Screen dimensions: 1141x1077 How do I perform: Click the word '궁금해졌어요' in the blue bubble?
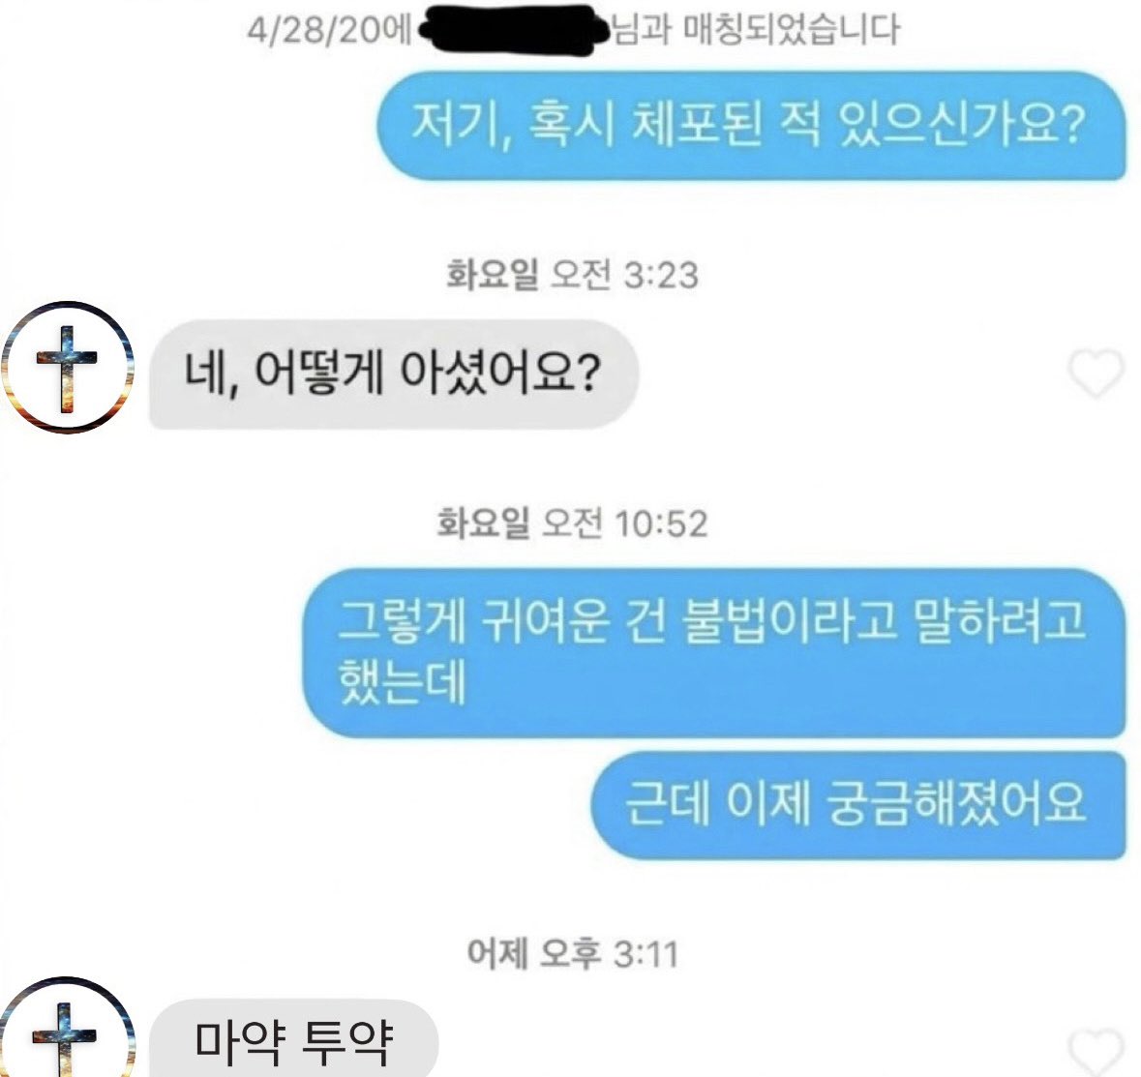pyautogui.click(x=956, y=803)
